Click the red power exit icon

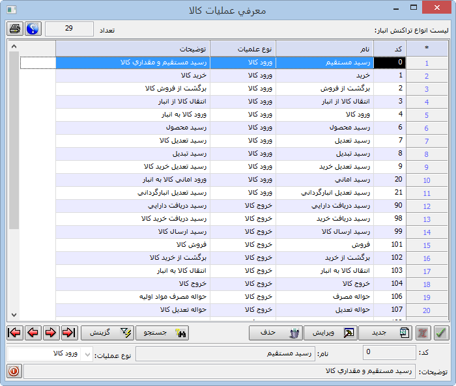pos(14,371)
